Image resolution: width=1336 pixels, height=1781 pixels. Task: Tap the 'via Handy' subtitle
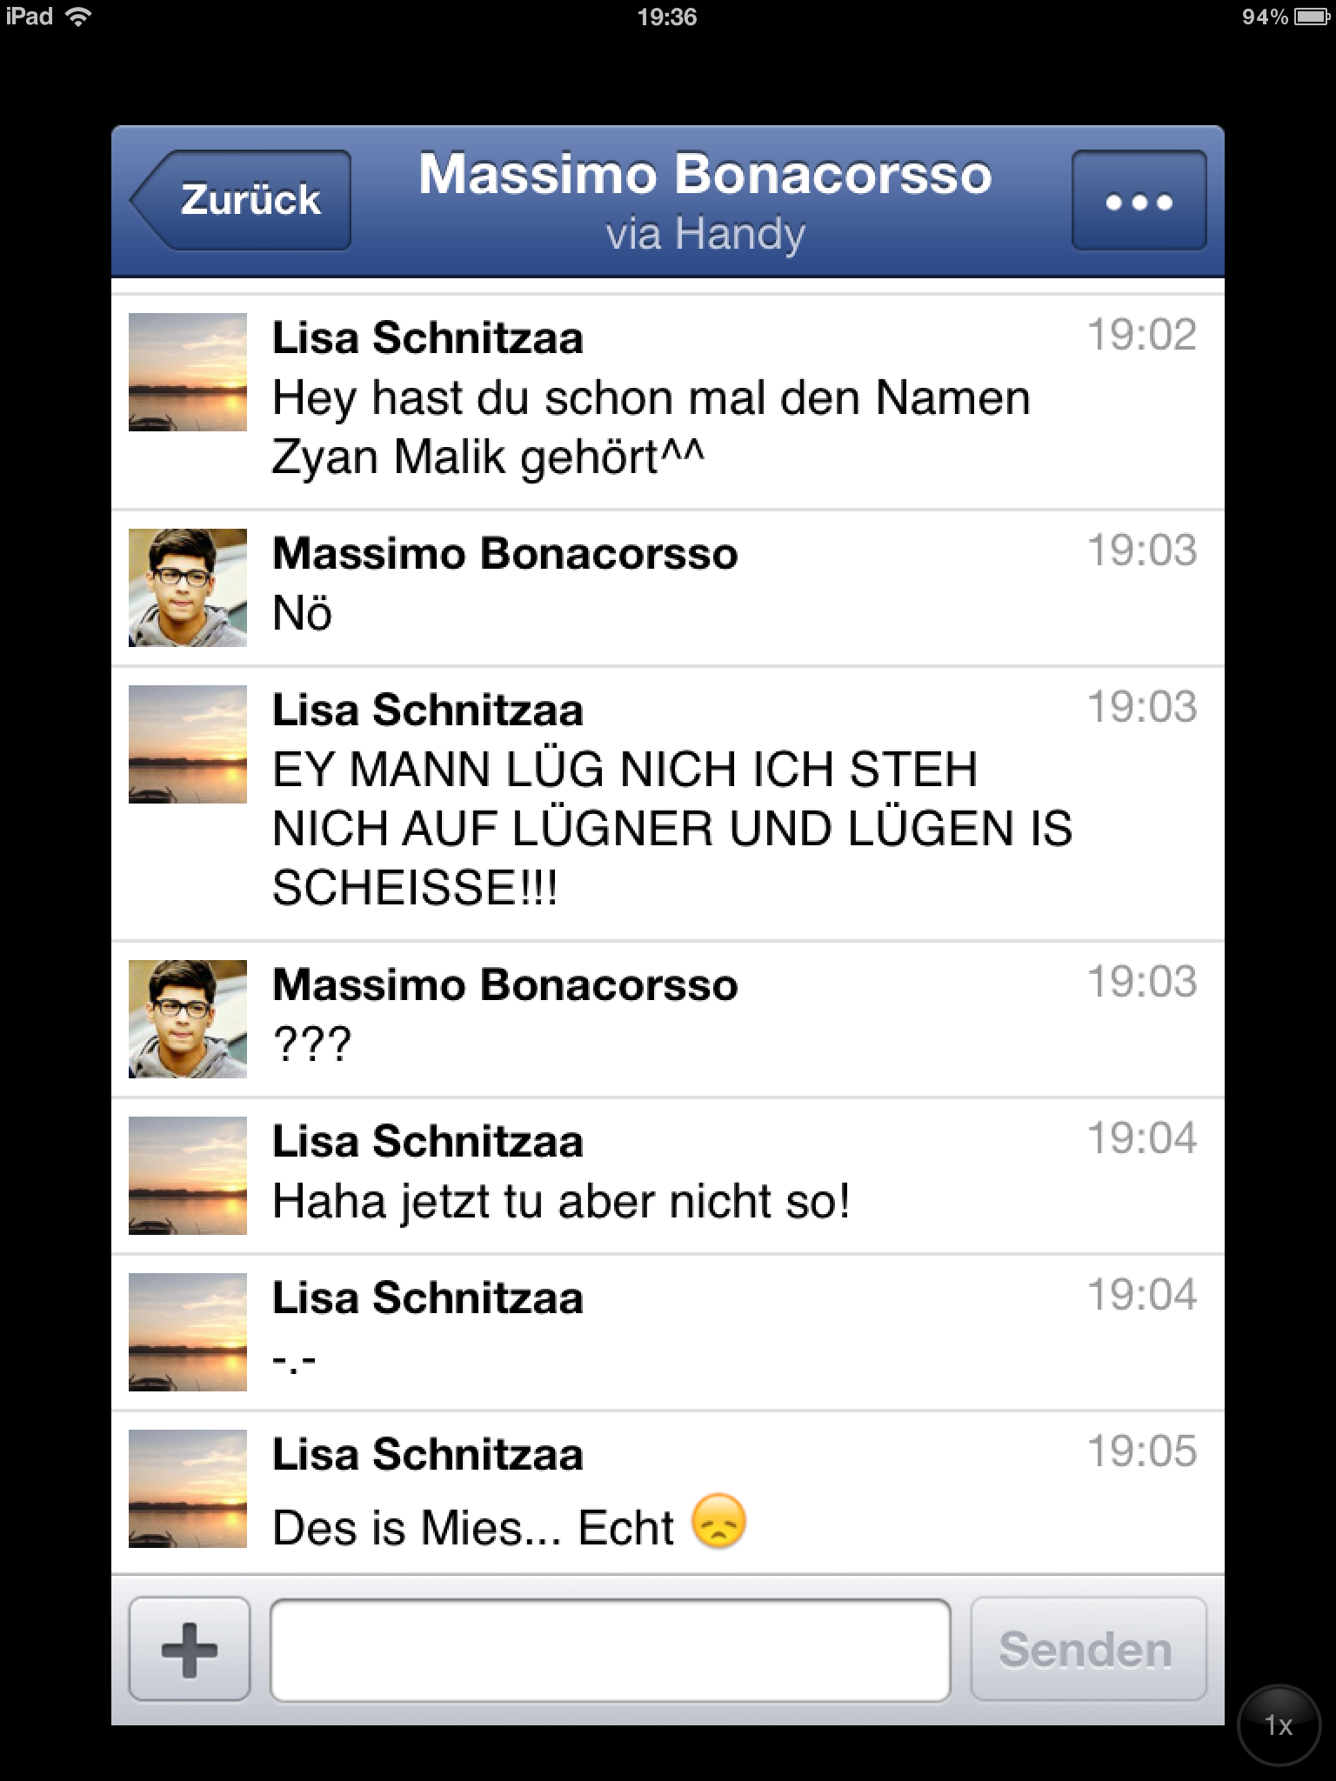pyautogui.click(x=705, y=235)
